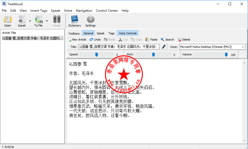Maximize the TextAloud window

coord(230,4)
